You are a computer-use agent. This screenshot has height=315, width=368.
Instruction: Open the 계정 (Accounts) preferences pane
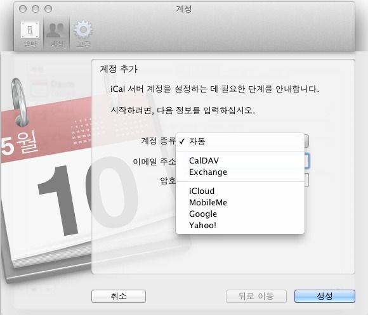click(56, 34)
